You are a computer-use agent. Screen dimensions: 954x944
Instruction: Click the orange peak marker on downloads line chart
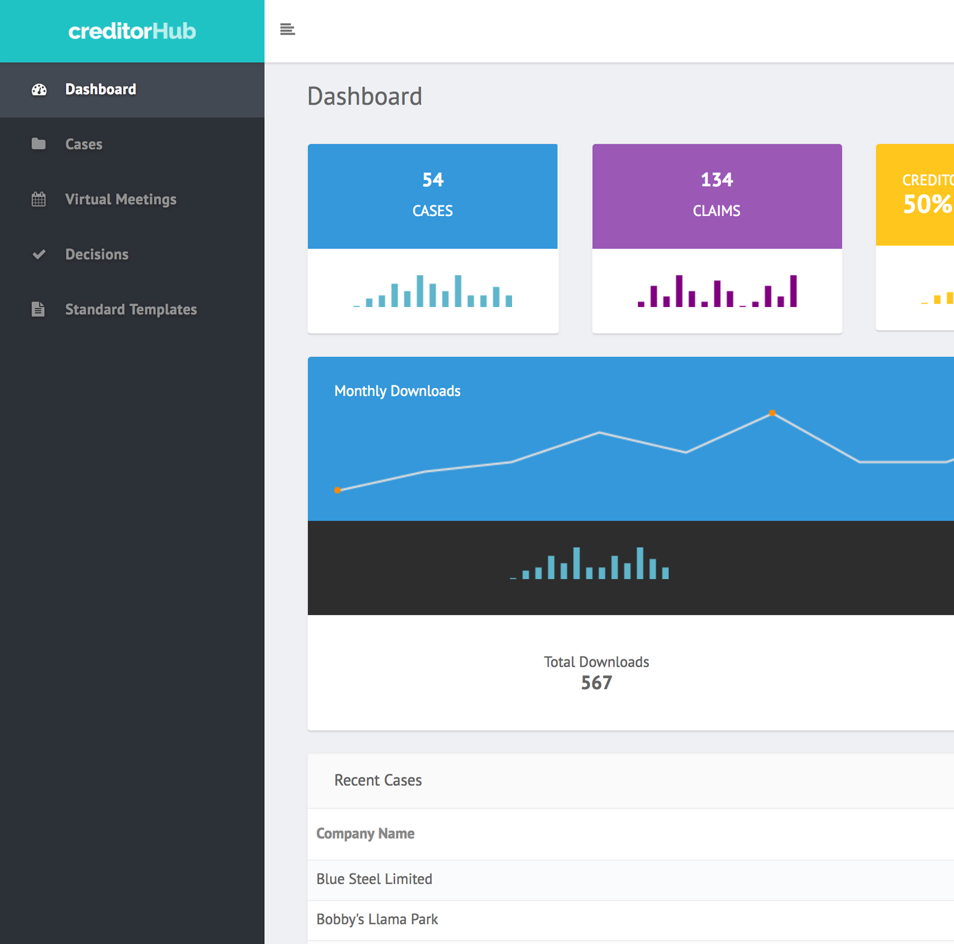click(772, 413)
